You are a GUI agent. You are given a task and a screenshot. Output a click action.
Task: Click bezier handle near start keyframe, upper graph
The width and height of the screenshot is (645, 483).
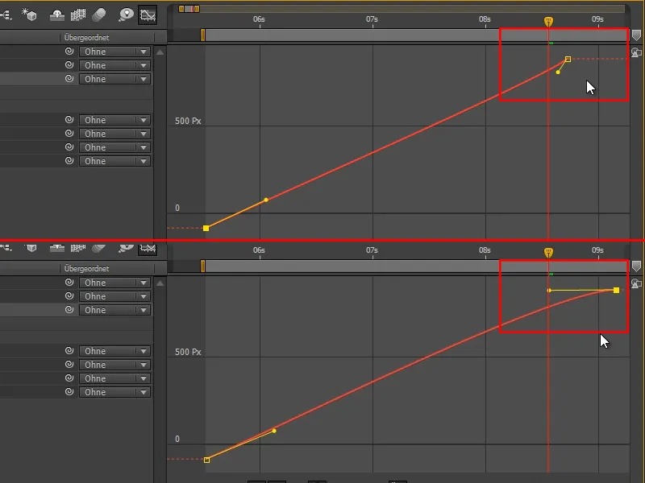266,200
